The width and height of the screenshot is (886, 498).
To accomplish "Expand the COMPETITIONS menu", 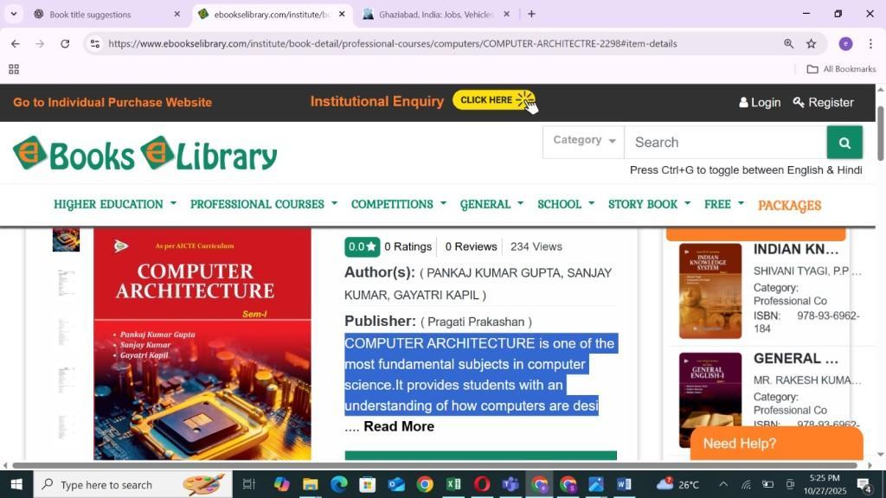I will [398, 204].
